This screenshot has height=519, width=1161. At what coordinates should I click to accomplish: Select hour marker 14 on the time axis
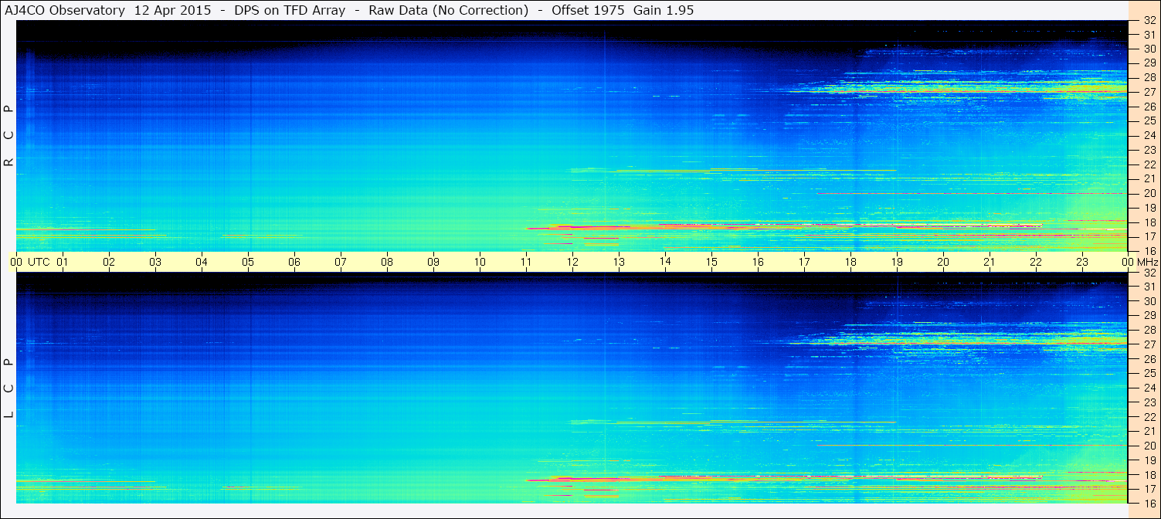coord(665,262)
